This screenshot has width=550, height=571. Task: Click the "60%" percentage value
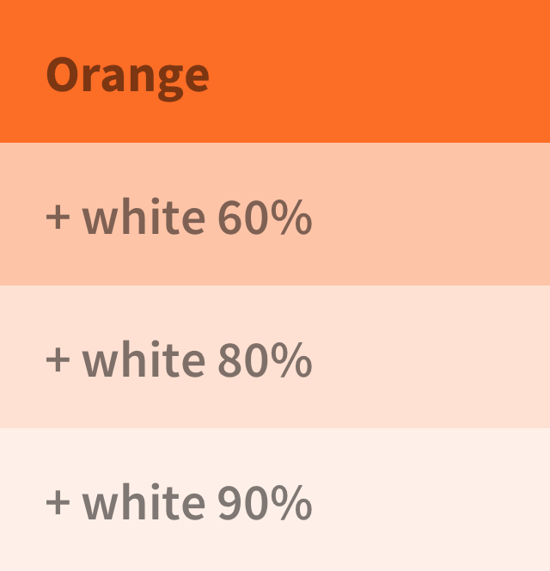(265, 218)
